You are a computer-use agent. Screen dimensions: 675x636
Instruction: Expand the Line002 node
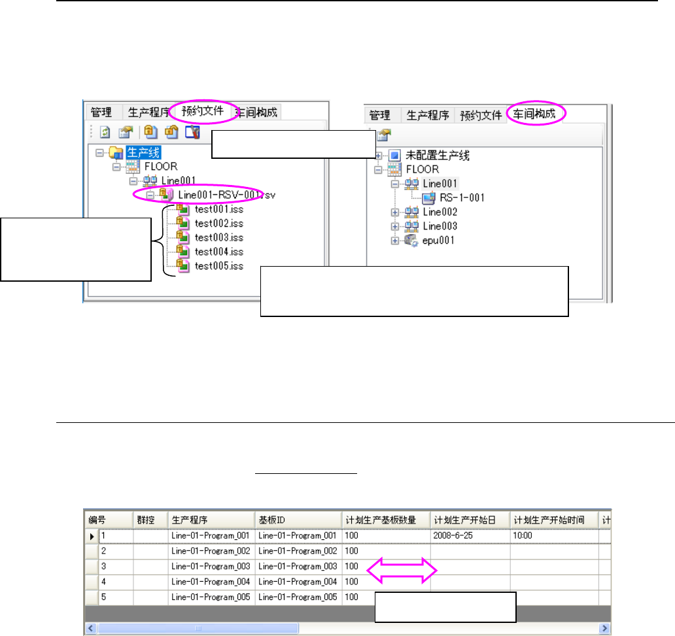coord(395,212)
